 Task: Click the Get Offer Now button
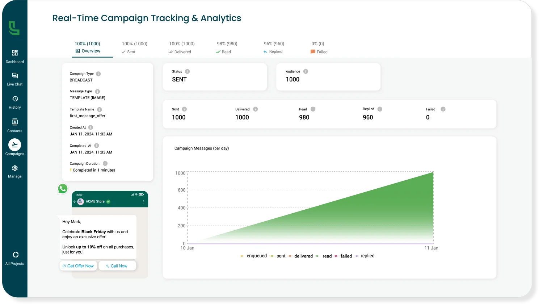78,265
